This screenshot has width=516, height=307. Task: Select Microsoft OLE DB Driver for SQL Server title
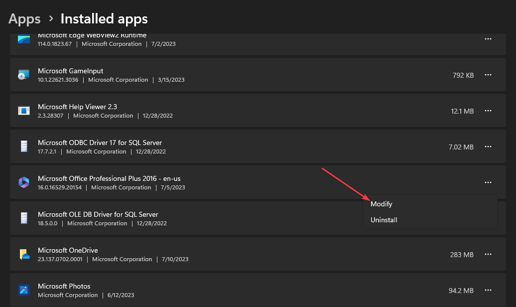click(98, 214)
